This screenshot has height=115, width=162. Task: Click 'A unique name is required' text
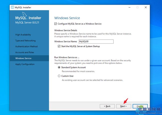pyautogui.click(x=75, y=36)
